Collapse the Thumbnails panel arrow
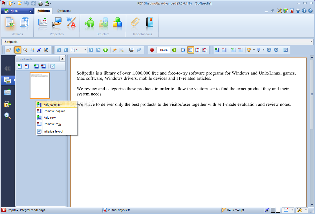The height and width of the screenshot is (214, 315). pos(62,59)
